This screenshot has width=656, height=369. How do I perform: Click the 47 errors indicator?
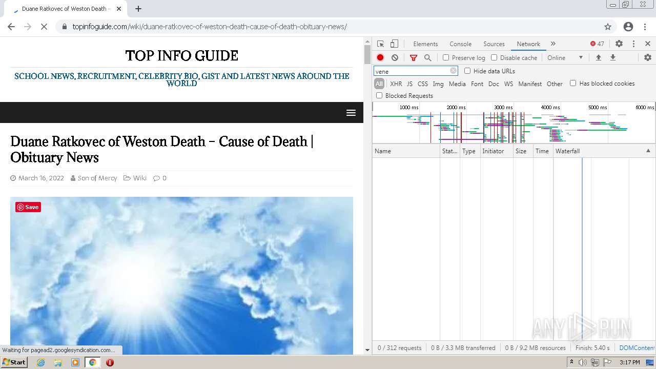[x=597, y=44]
